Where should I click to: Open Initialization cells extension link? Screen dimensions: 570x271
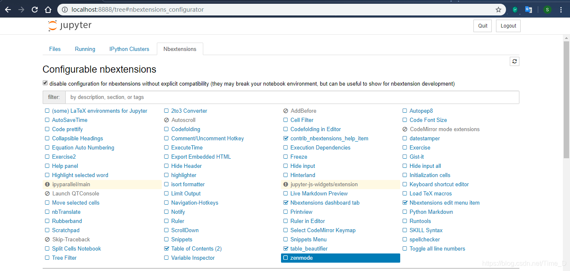(x=430, y=175)
